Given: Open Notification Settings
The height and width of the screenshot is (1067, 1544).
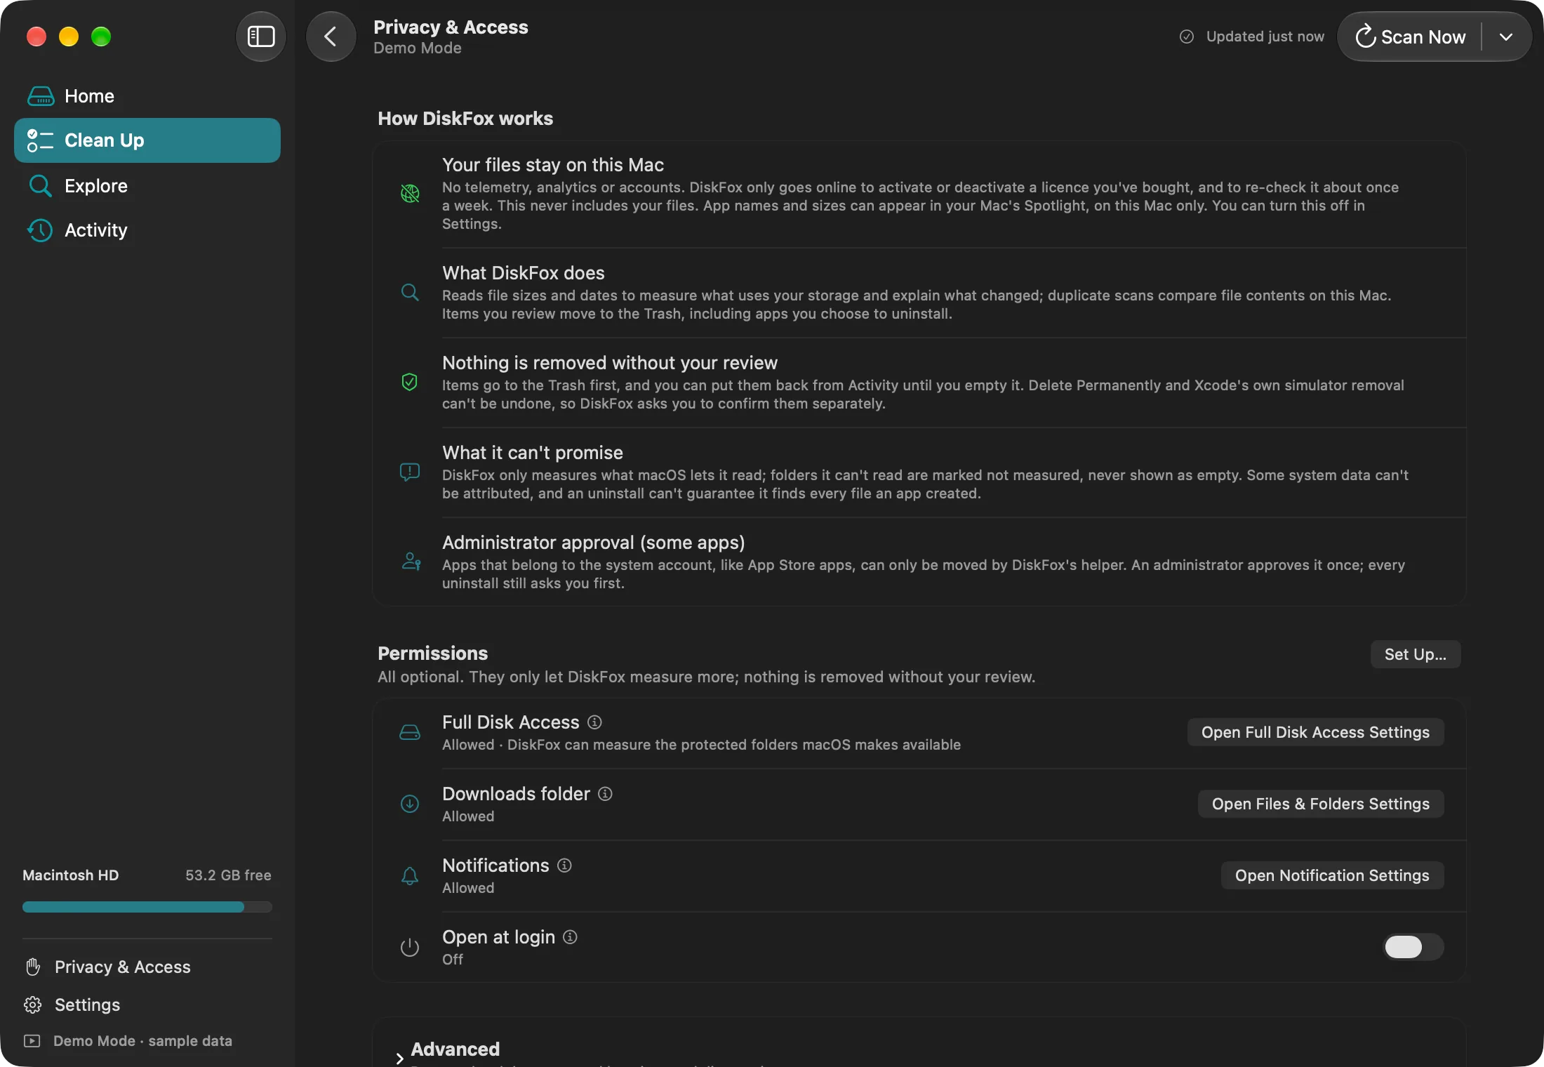Looking at the screenshot, I should click(1332, 875).
